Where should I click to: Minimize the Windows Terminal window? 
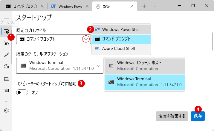179,6
